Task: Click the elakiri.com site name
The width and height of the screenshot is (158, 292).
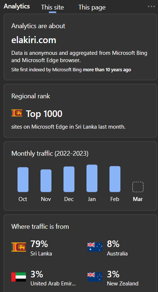Action: 34,40
